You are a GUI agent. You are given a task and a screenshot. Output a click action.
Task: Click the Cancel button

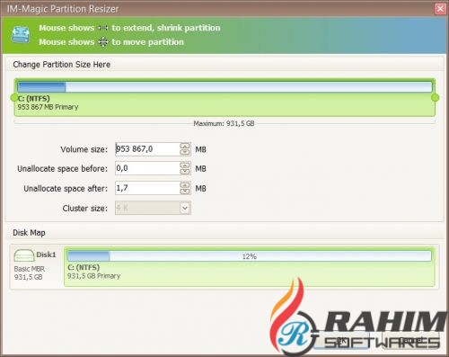tap(410, 340)
